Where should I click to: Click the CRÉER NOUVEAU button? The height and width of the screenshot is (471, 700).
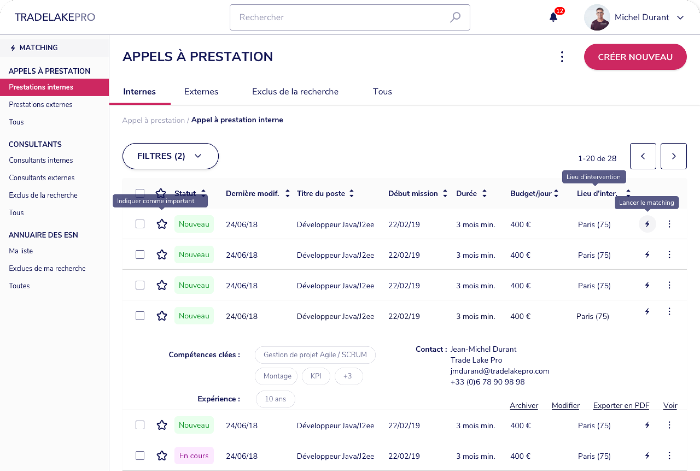pos(635,57)
